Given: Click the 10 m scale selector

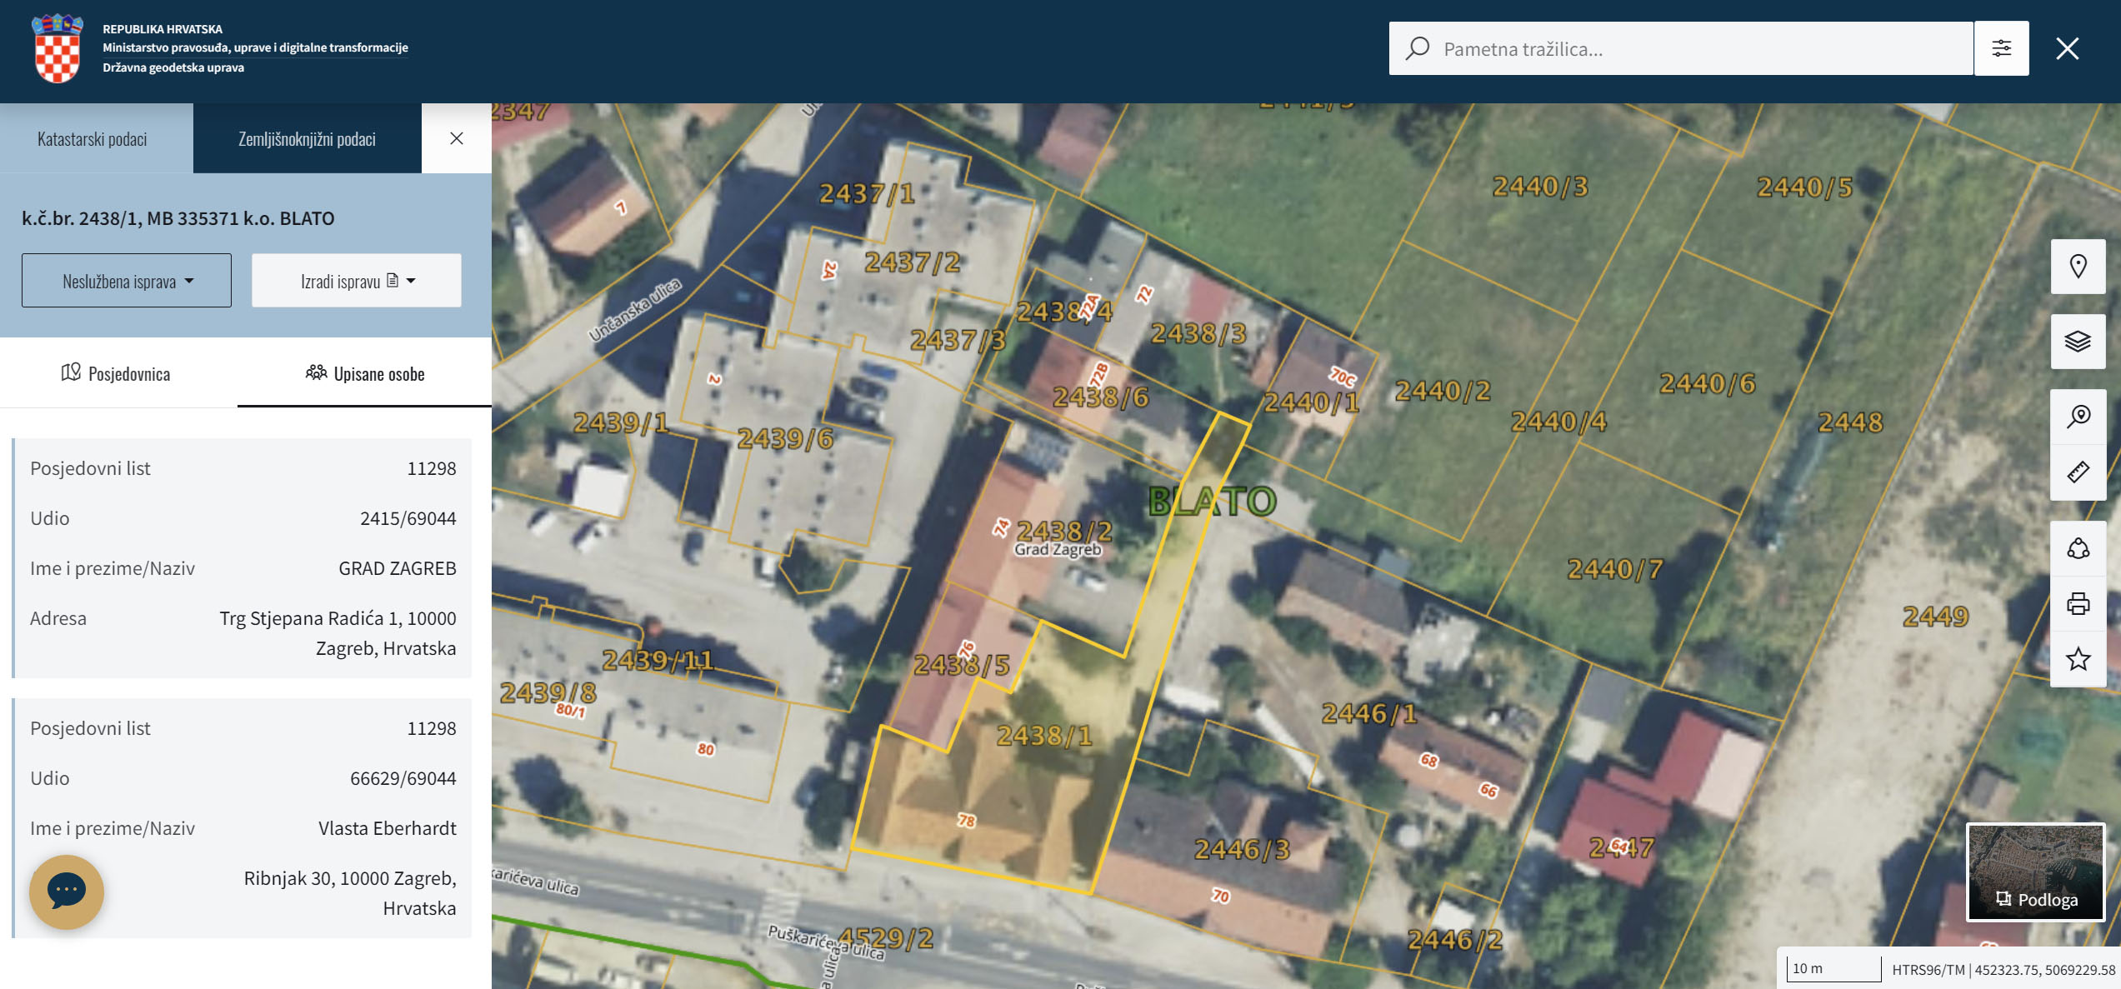Looking at the screenshot, I should coord(1833,968).
